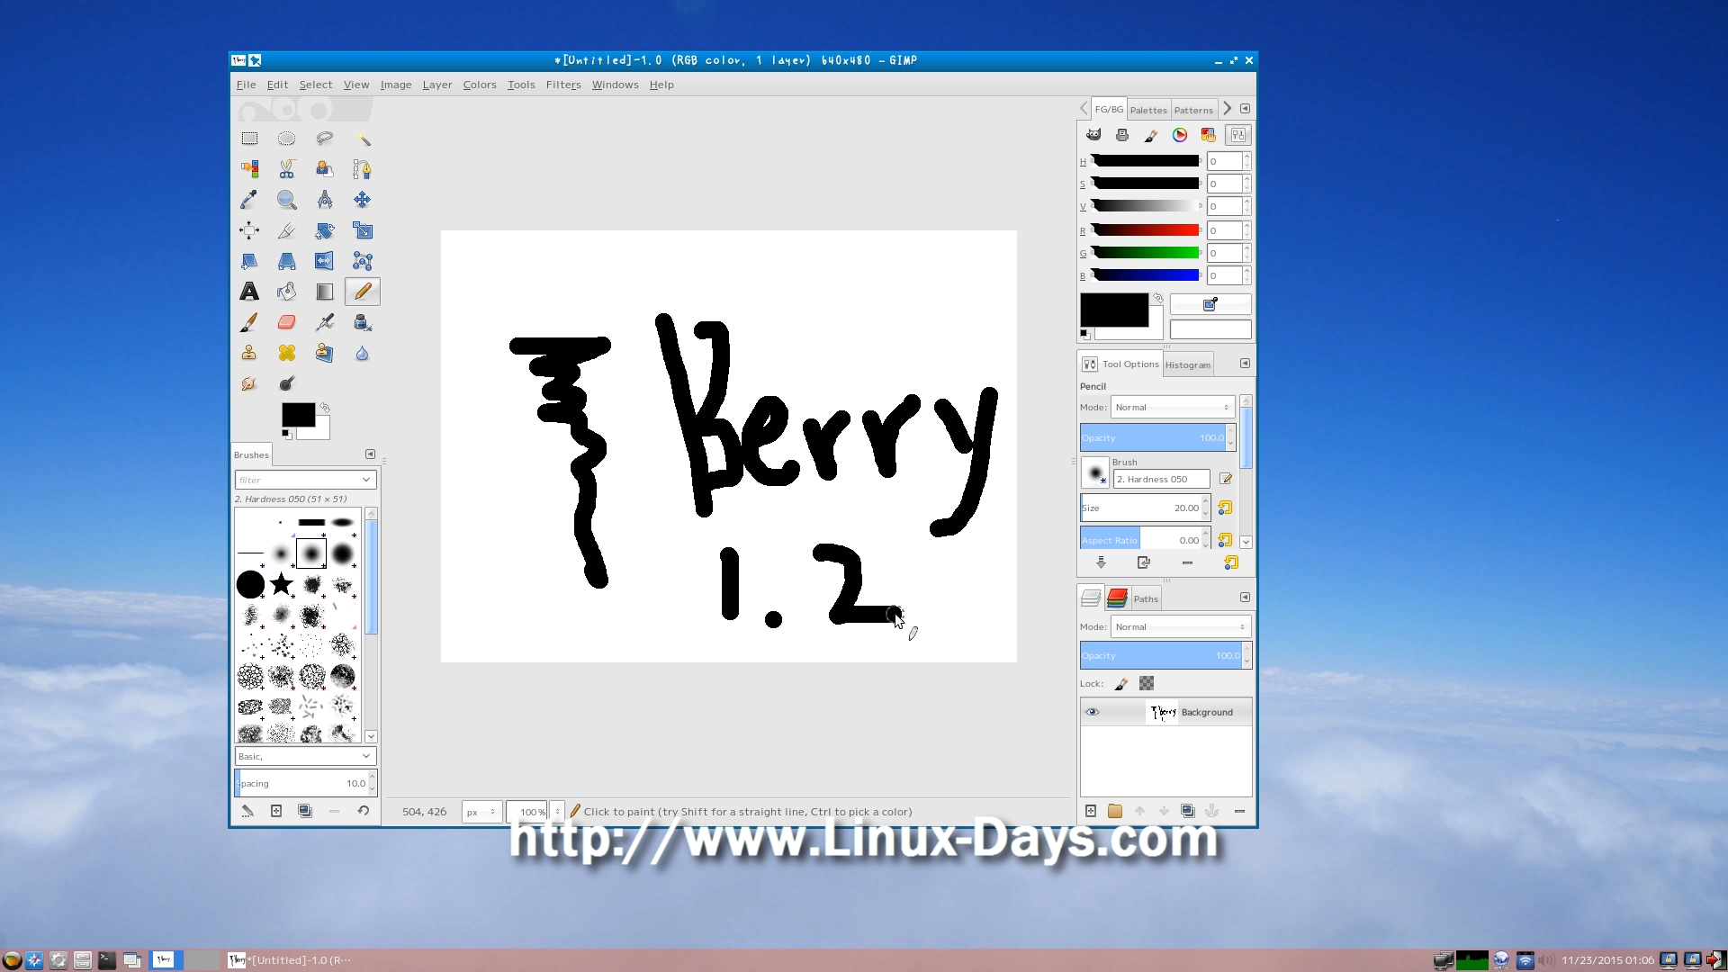Screen dimensions: 1728x972
Task: Select the Blend gradient tool
Action: (x=324, y=292)
